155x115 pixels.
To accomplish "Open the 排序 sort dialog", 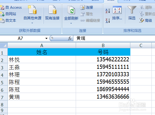I will pyautogui.click(x=117, y=13).
